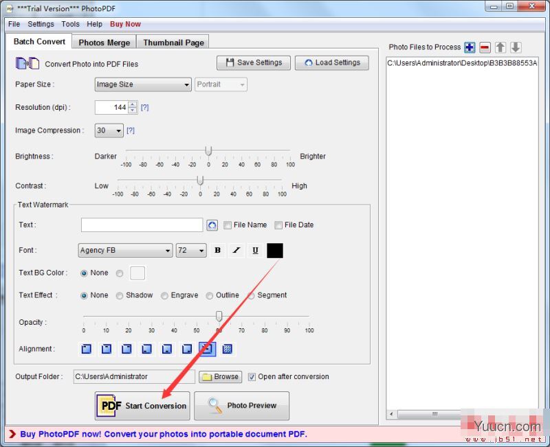
Task: Align watermark to bottom-left
Action: pyautogui.click(x=146, y=349)
